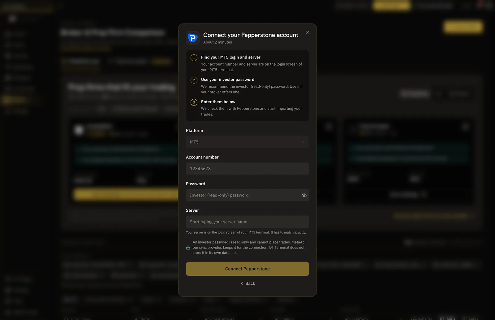
Task: Close the Connect Pepperstone account dialog
Action: 308,32
